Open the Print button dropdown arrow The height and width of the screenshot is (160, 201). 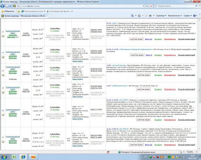click(x=154, y=16)
